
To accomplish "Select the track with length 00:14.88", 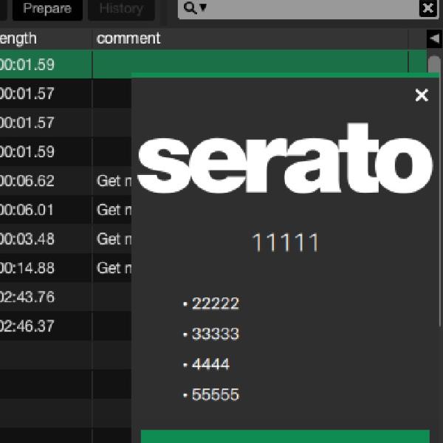I will [66, 268].
